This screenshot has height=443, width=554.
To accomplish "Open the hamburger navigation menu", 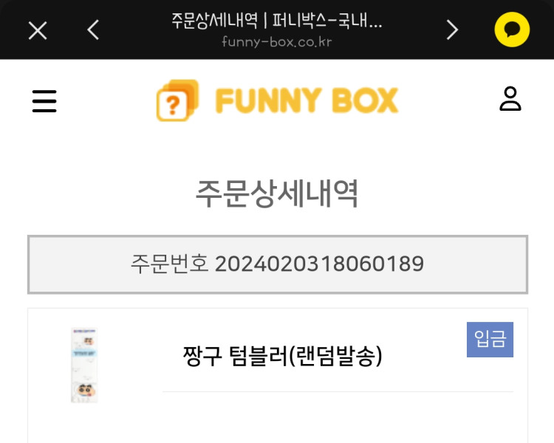I will click(44, 101).
